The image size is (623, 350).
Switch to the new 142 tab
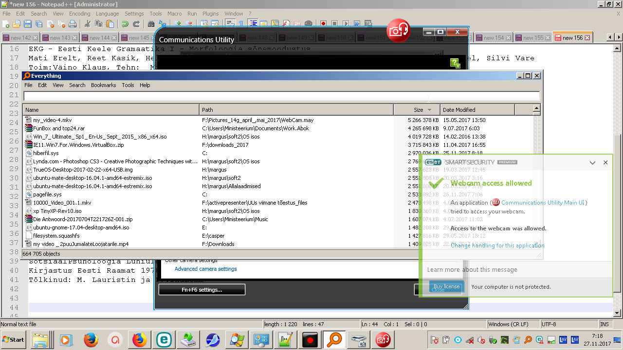pos(20,37)
